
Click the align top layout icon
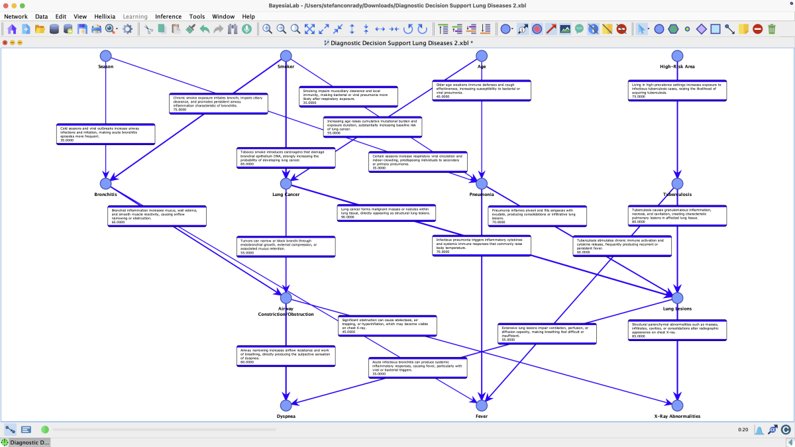[x=443, y=29]
